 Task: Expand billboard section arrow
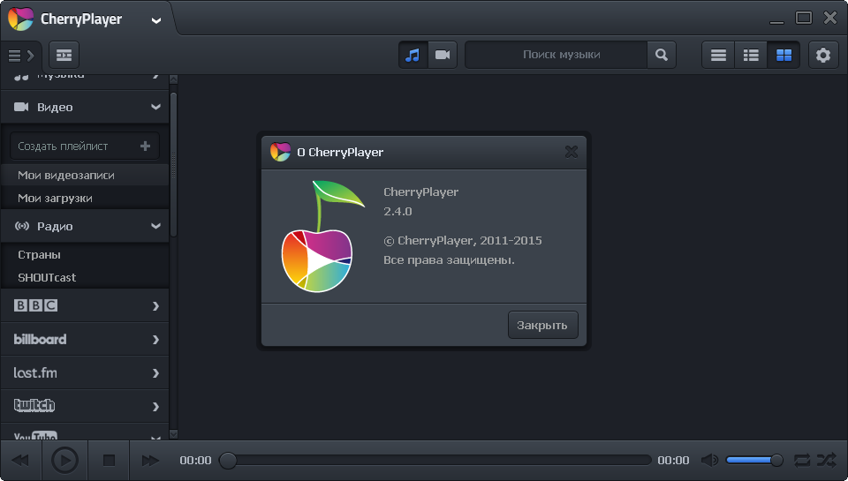155,340
